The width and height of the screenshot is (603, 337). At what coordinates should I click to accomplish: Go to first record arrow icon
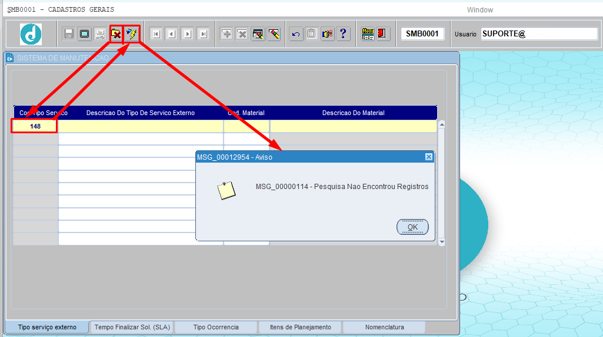(156, 34)
